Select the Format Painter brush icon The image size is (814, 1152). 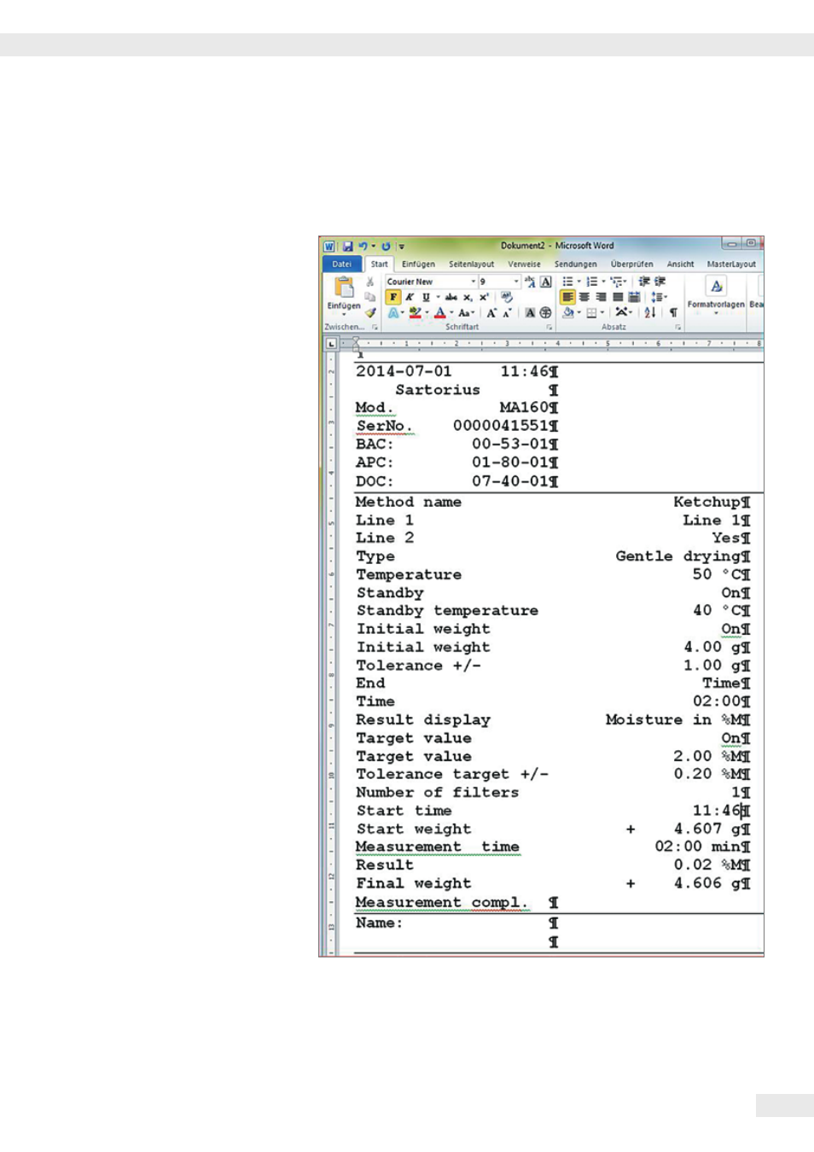coord(370,312)
